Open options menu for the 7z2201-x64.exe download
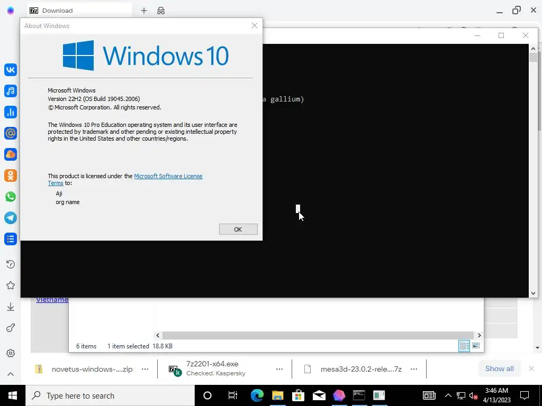The width and height of the screenshot is (542, 406). [x=279, y=369]
